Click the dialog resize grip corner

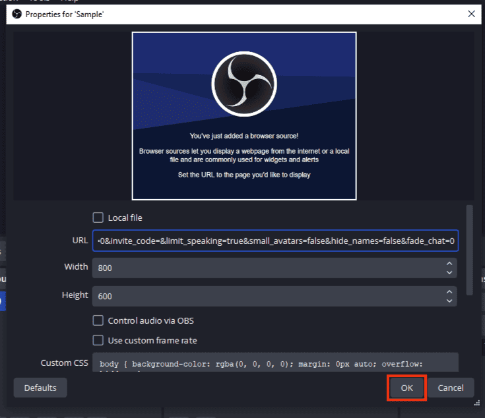[476, 403]
